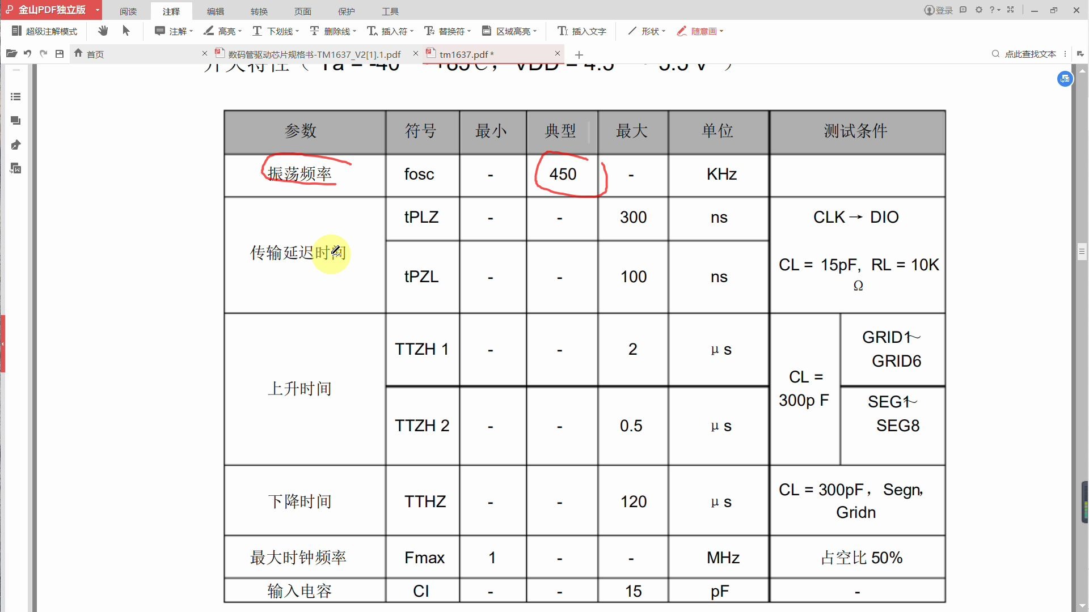The height and width of the screenshot is (612, 1089).
Task: Click the 登录 login button
Action: 939,10
